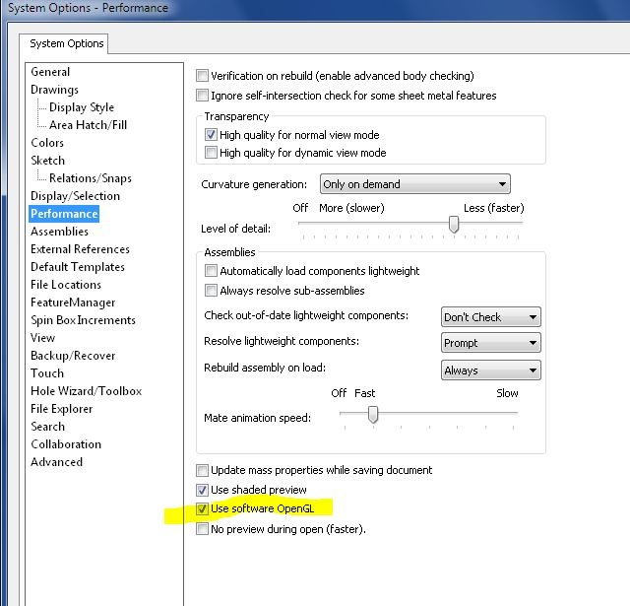This screenshot has width=630, height=606.
Task: Click the 'Transparency' group heading
Action: pyautogui.click(x=236, y=116)
